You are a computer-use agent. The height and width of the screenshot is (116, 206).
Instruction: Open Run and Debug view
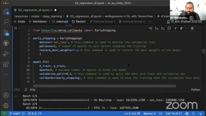[x=6, y=54]
